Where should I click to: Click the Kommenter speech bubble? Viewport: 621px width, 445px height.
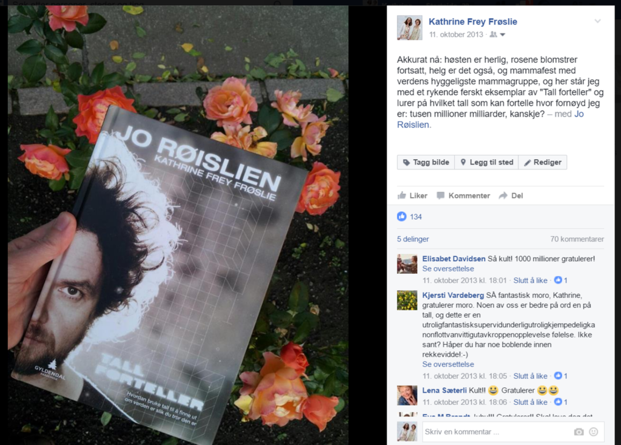463,195
